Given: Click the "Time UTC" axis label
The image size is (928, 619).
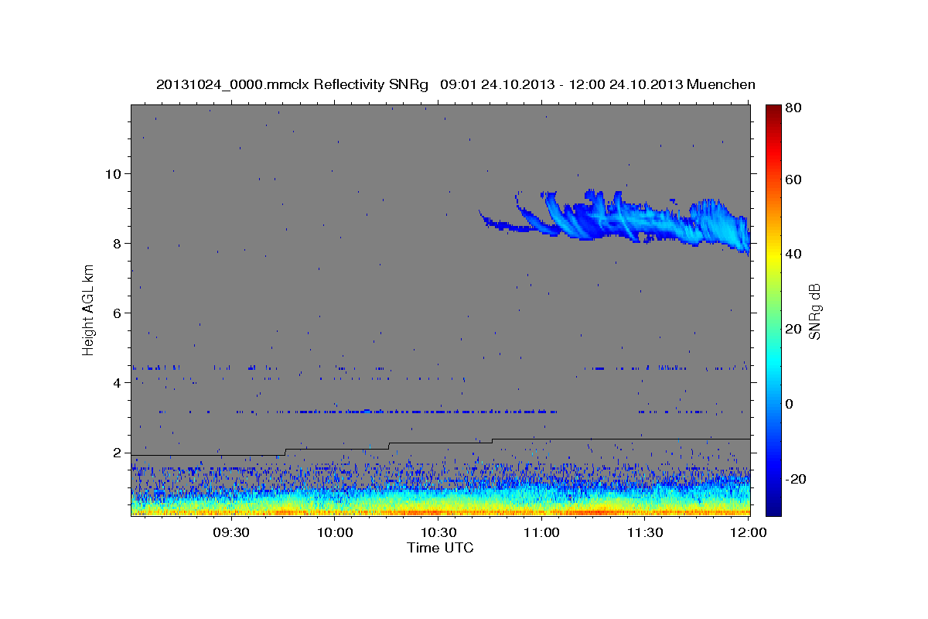Looking at the screenshot, I should [440, 548].
